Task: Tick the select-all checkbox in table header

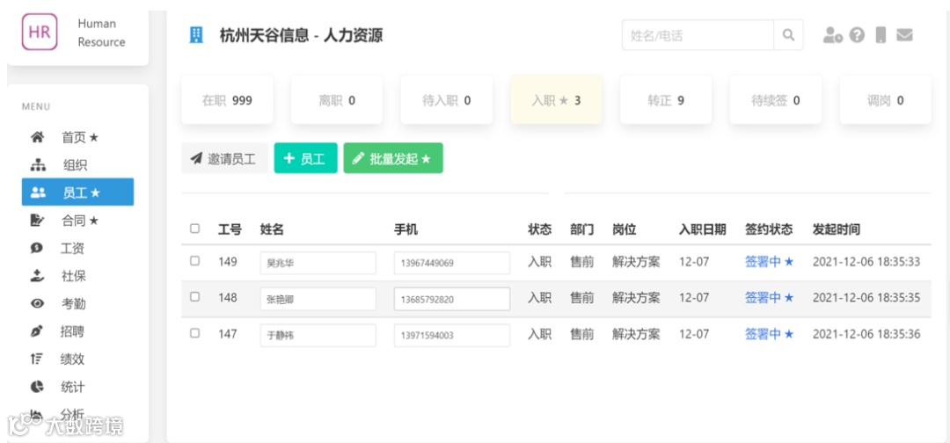Action: (x=194, y=229)
